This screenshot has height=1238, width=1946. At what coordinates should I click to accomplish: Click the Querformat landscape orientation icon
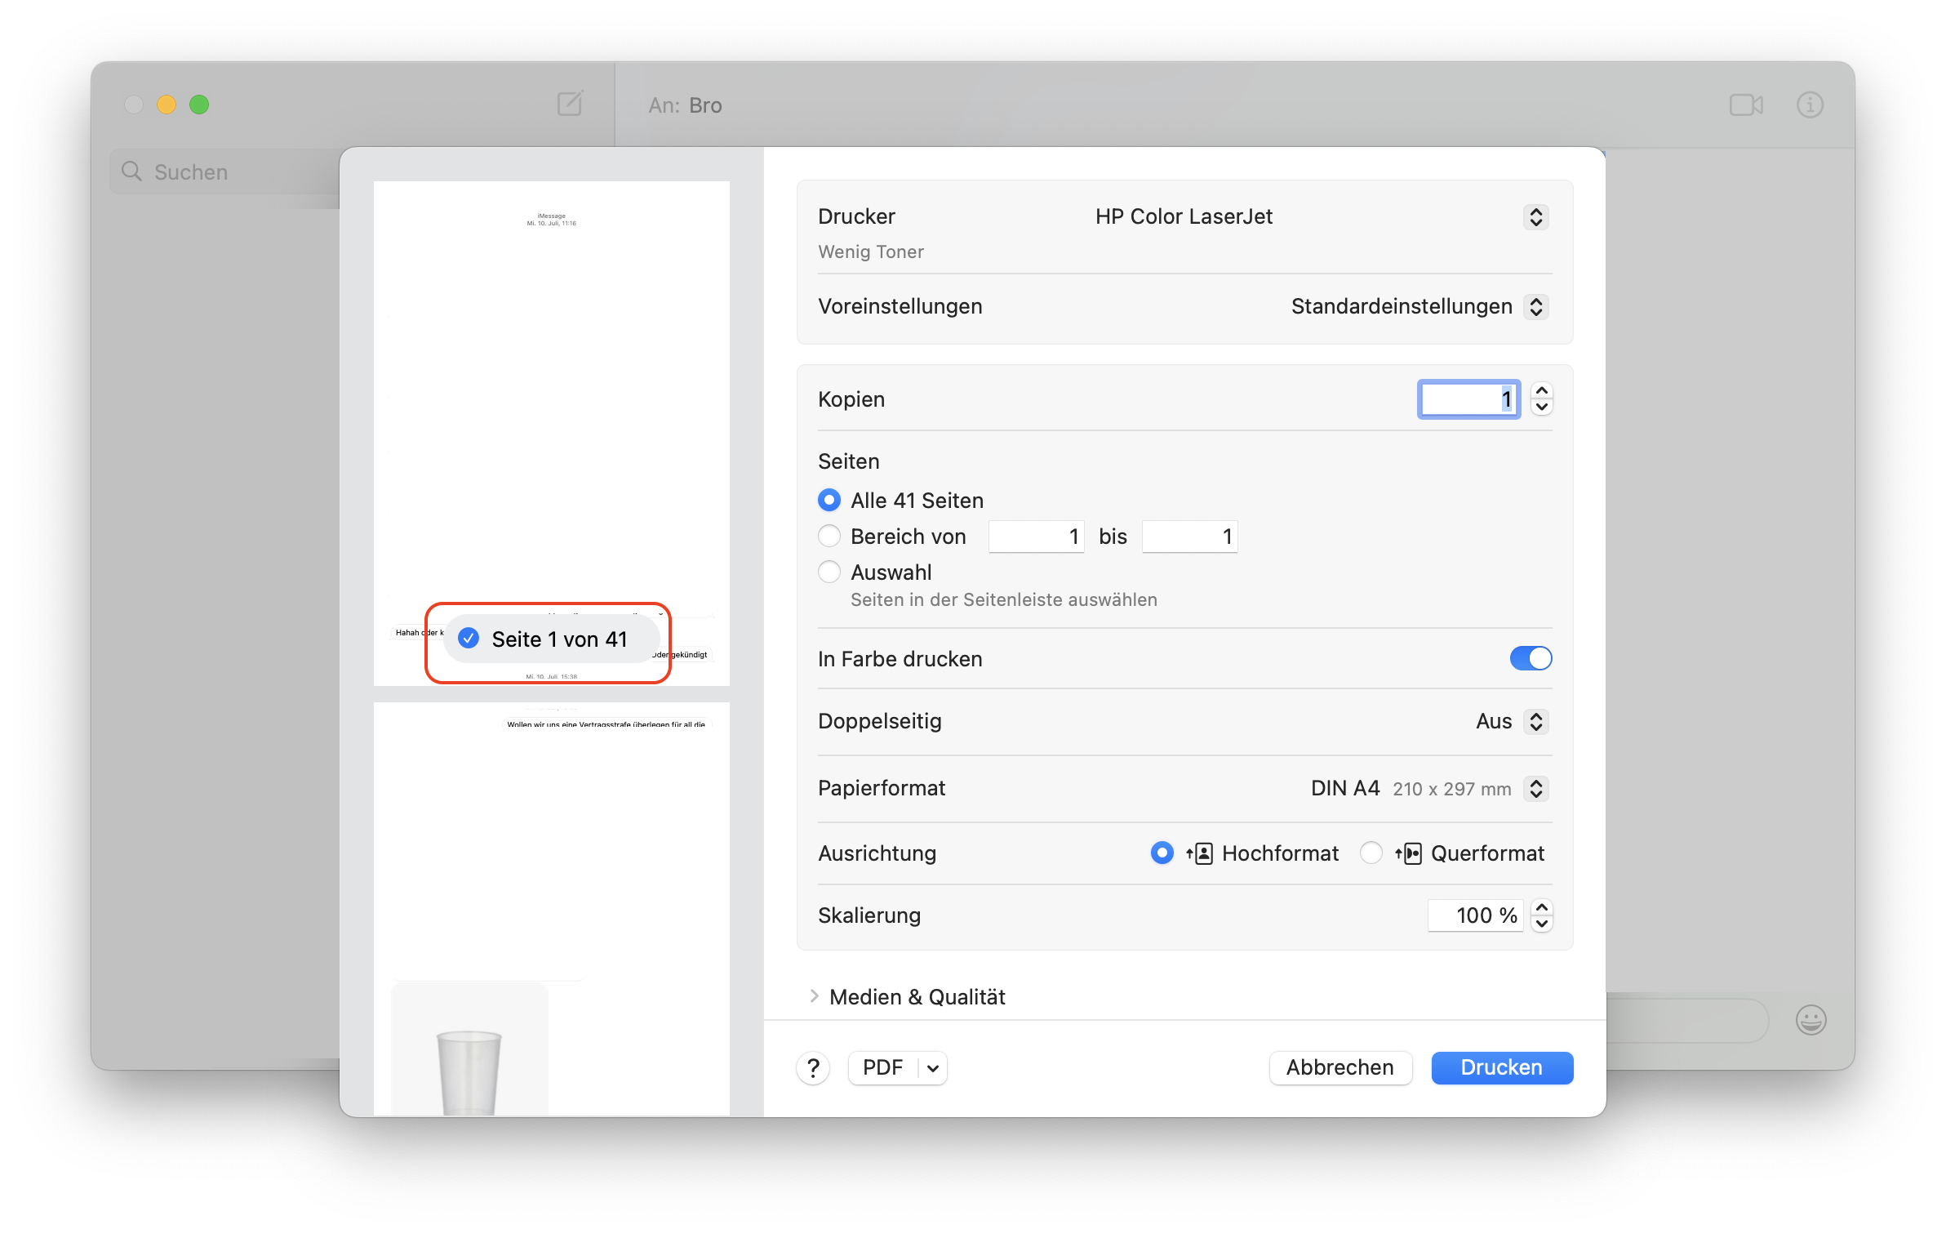pyautogui.click(x=1409, y=853)
